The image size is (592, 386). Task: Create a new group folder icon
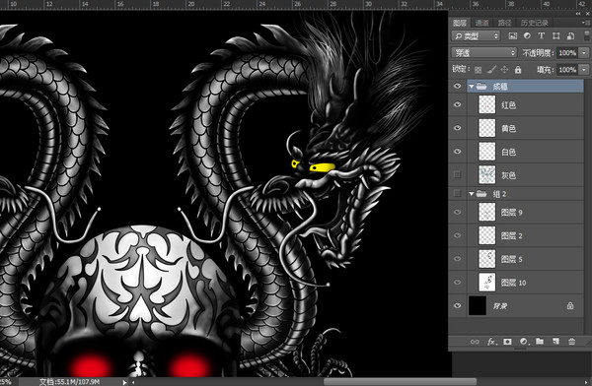pyautogui.click(x=540, y=341)
